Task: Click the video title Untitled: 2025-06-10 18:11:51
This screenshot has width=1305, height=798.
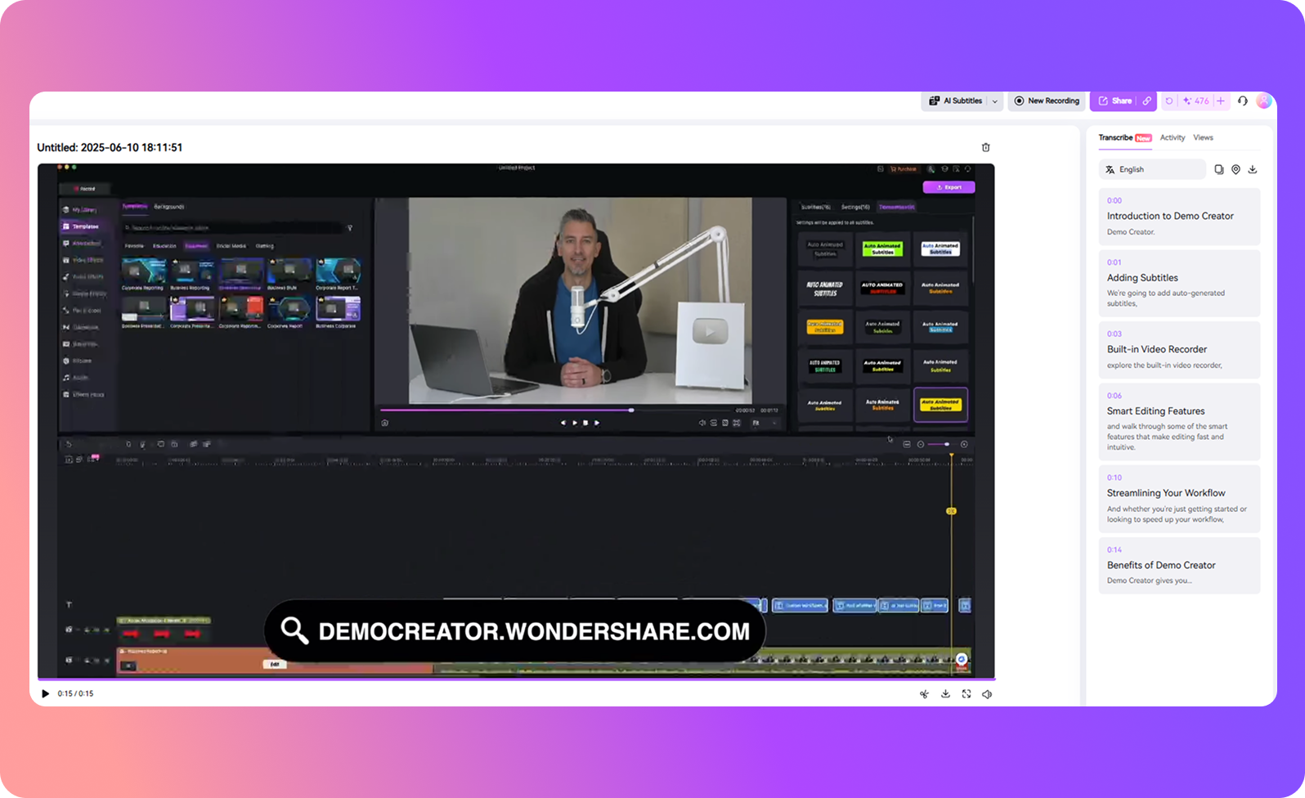Action: [110, 147]
